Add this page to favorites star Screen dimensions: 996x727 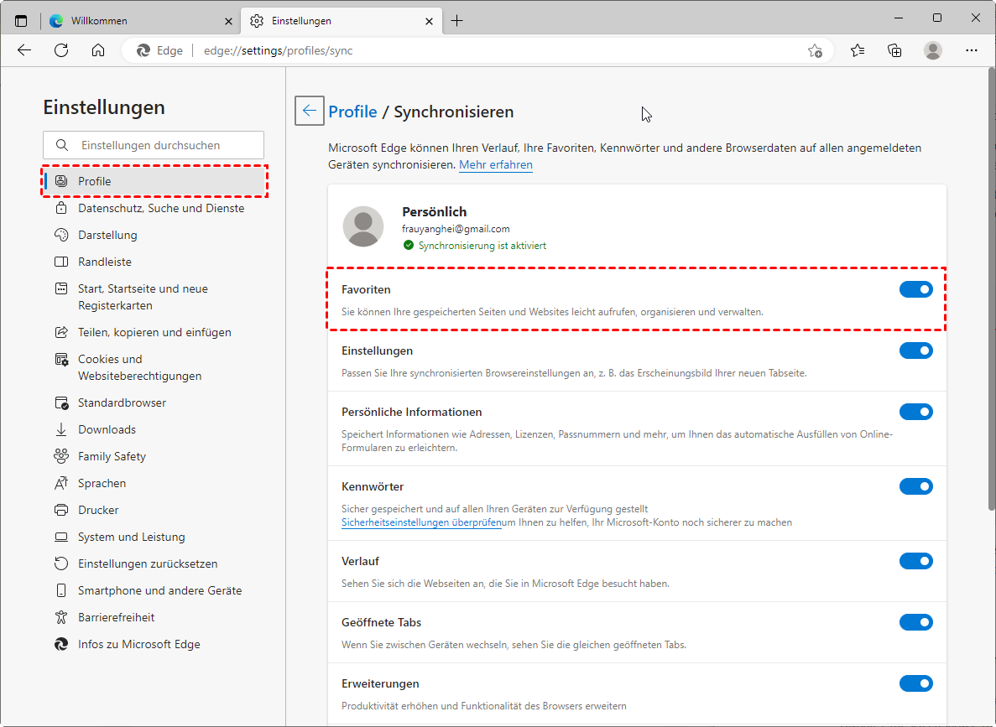click(815, 51)
